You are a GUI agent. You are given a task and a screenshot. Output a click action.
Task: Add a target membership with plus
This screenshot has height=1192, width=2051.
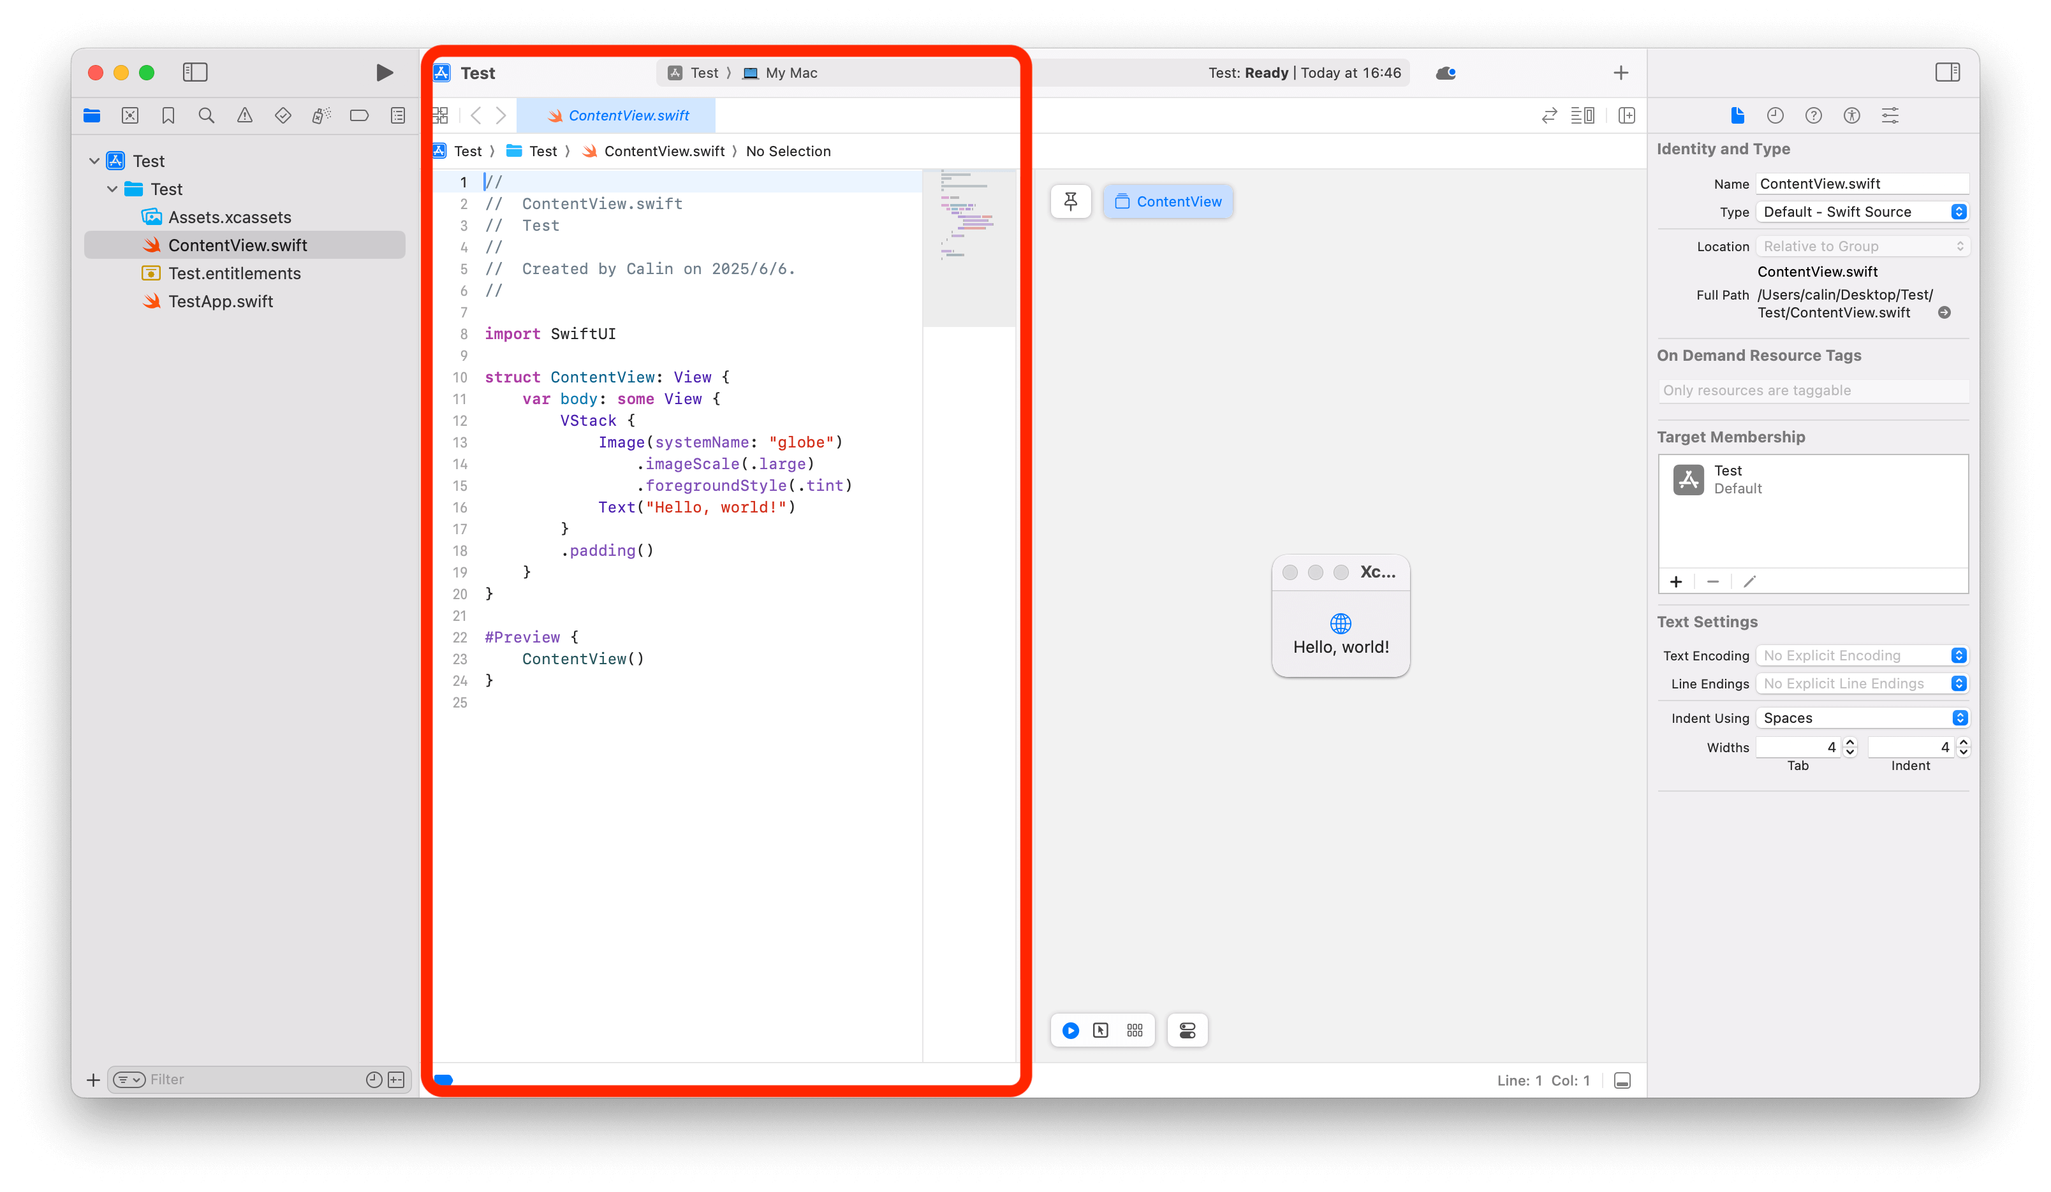pos(1677,582)
